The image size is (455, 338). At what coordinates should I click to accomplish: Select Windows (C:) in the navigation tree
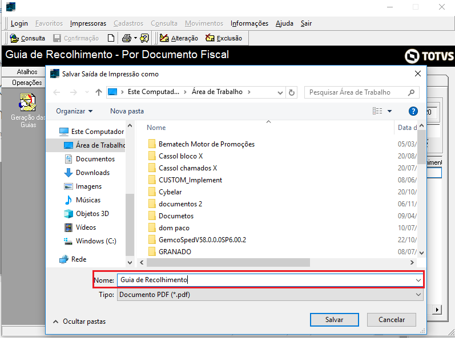tap(90, 241)
